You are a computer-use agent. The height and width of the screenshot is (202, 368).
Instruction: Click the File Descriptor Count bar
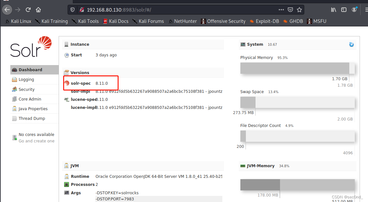click(297, 136)
